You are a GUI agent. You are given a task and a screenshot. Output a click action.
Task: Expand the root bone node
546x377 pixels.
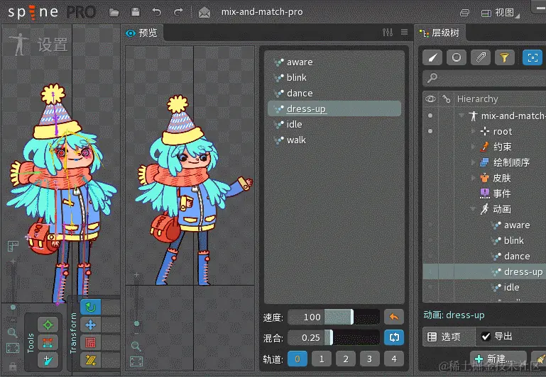click(473, 131)
